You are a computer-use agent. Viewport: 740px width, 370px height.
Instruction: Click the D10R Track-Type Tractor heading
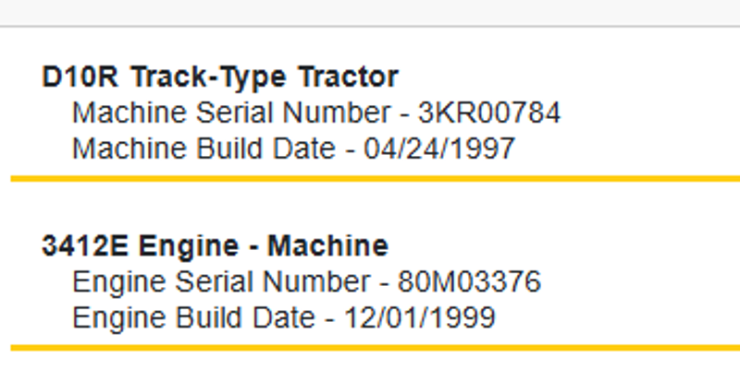[220, 76]
